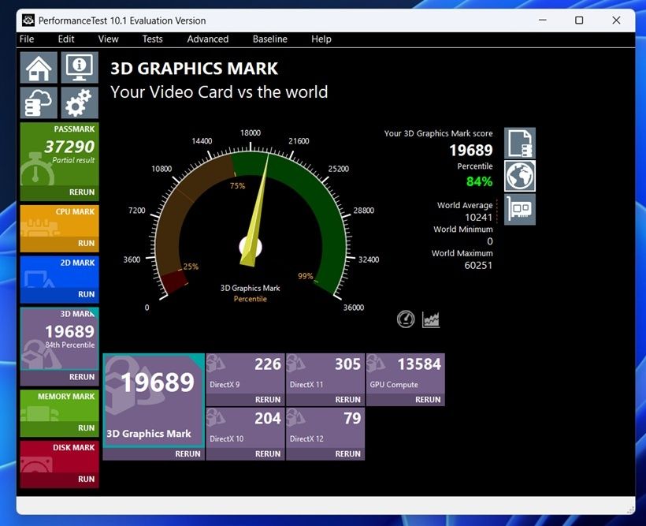Viewport: 646px width, 526px height.
Task: Select the 3D Mark 19689 sidebar tile
Action: [x=60, y=339]
